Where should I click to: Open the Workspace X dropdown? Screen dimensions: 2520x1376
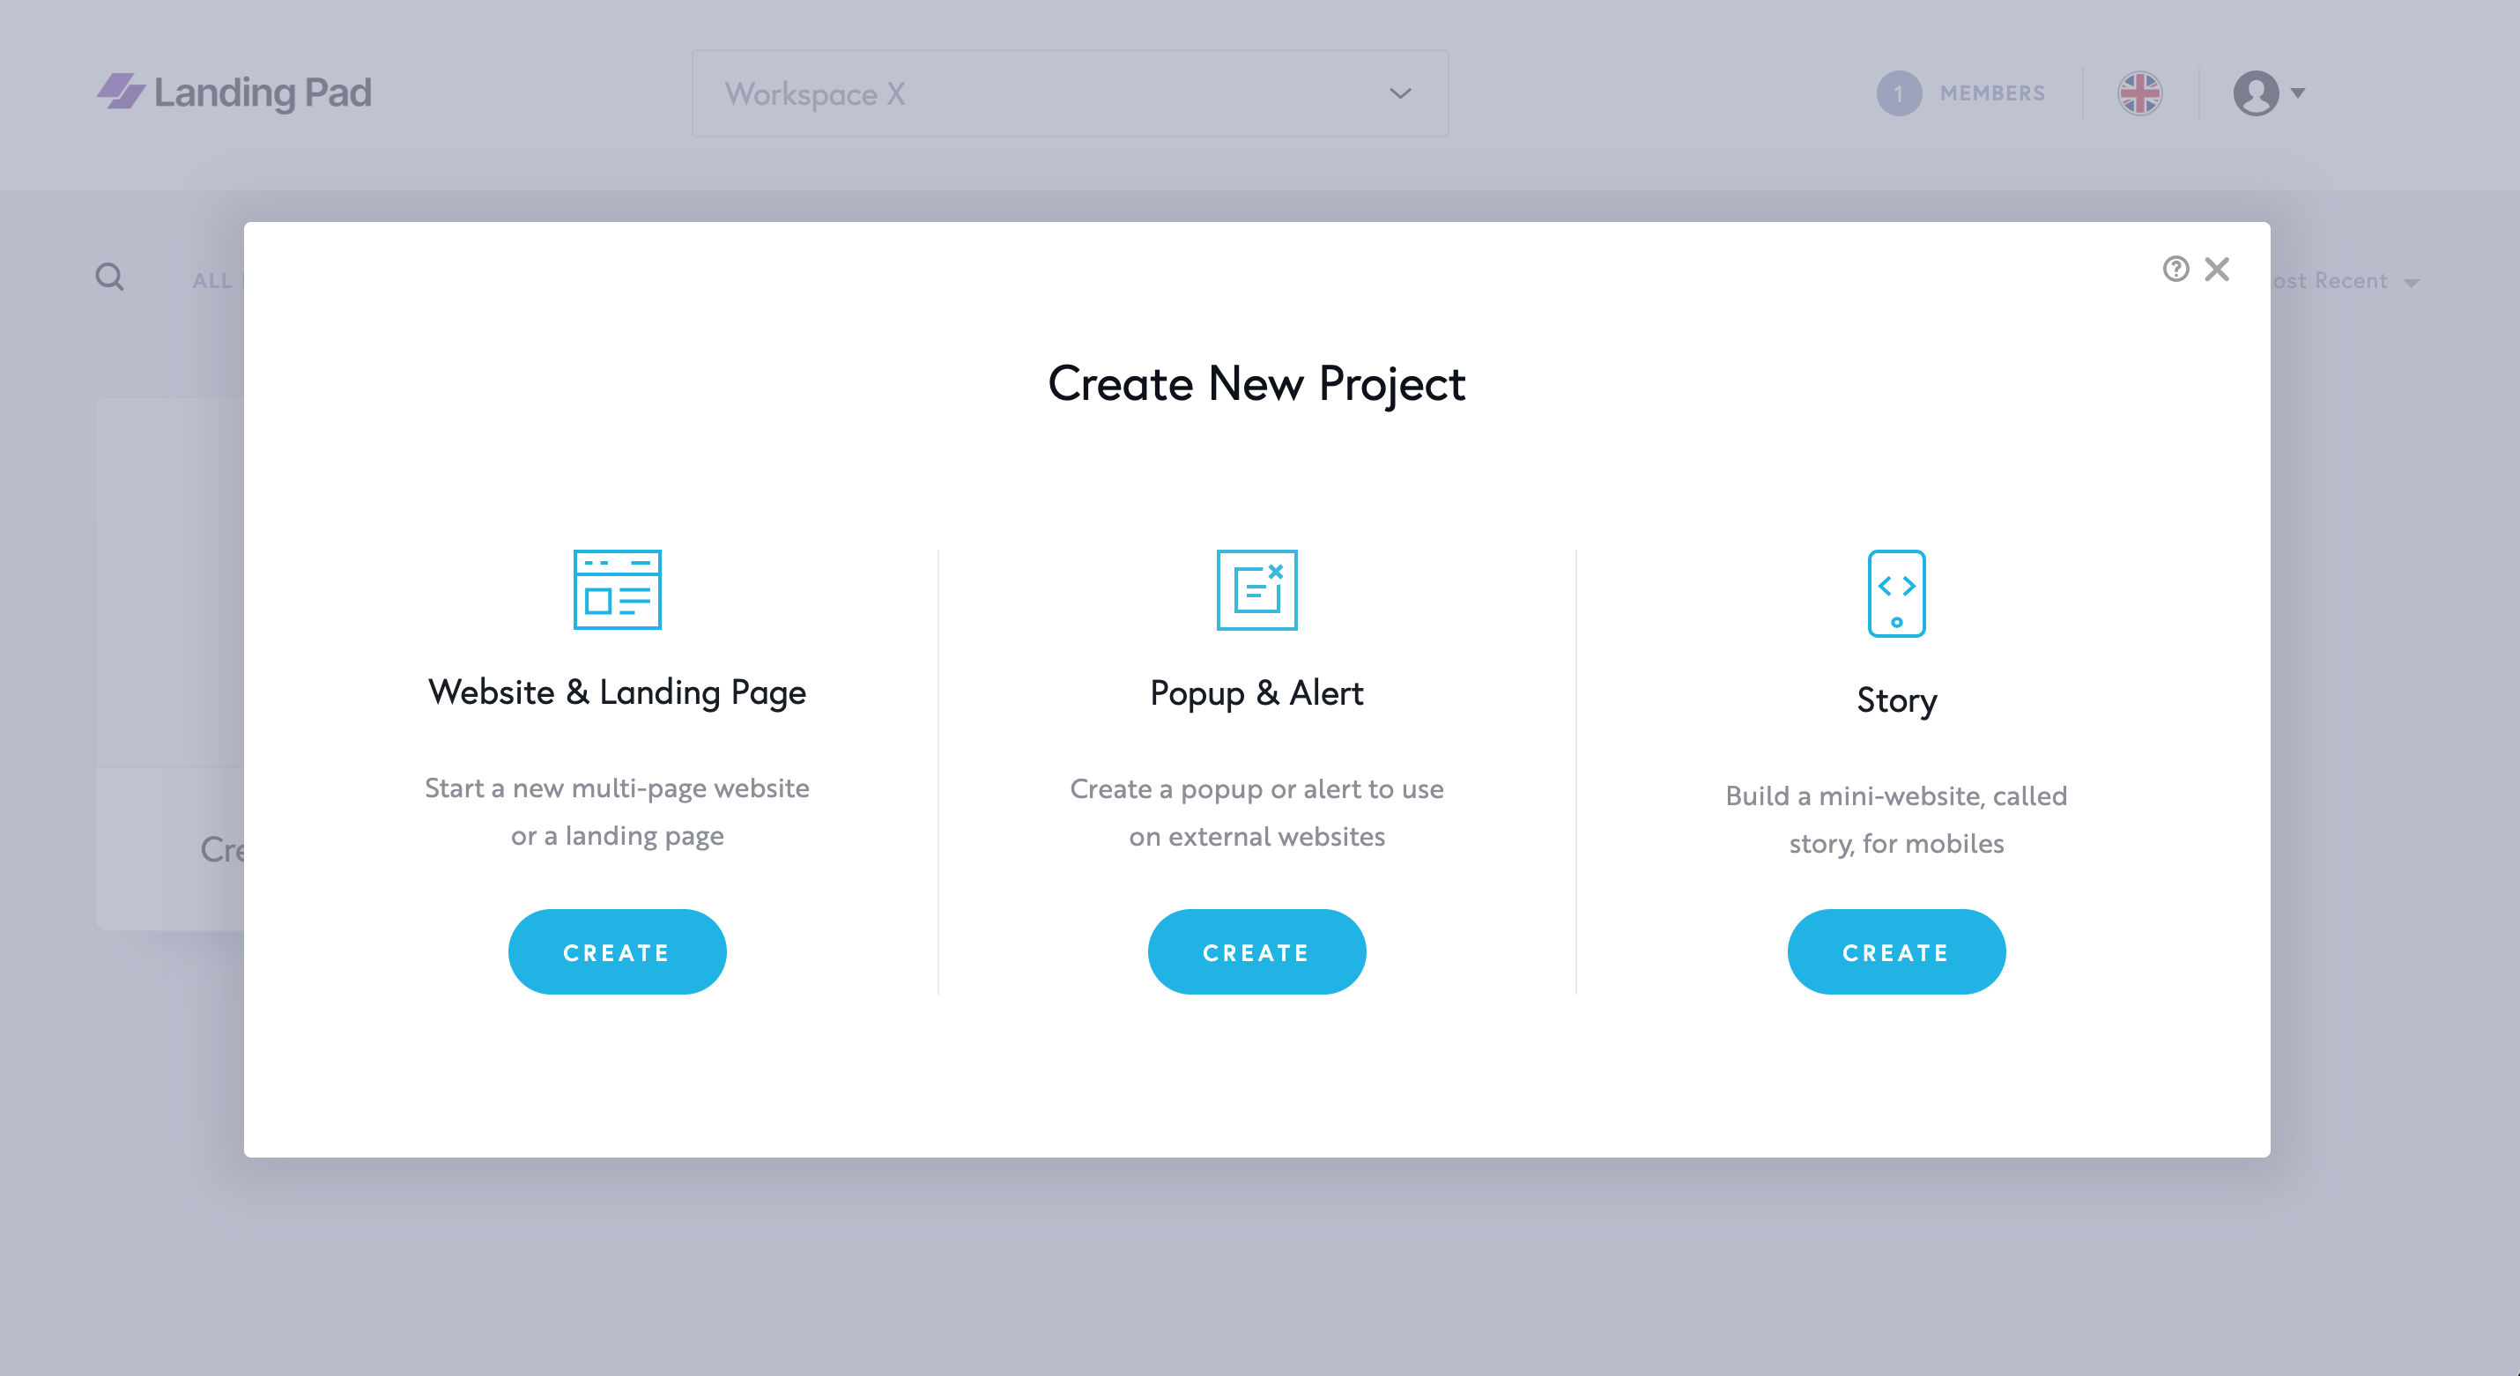(x=1070, y=94)
